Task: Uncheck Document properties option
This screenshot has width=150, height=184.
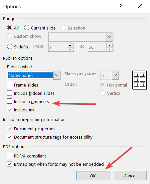Action: click(x=10, y=128)
